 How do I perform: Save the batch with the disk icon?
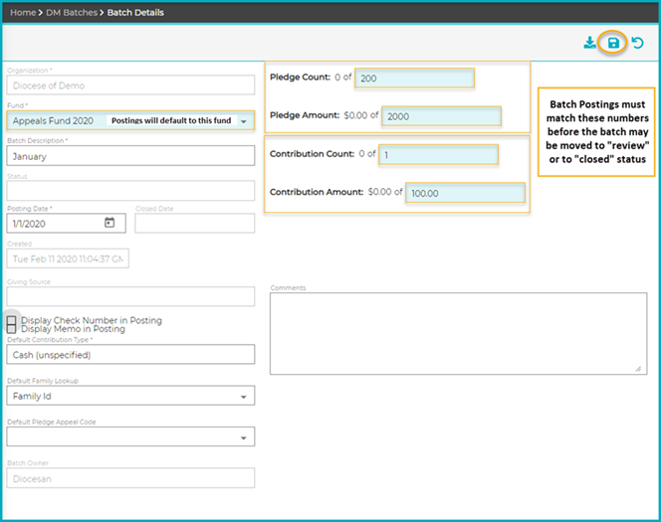coord(613,43)
